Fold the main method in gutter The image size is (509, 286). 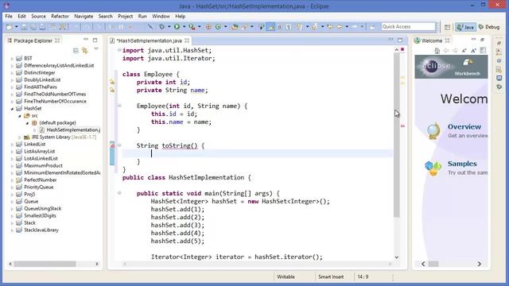(x=119, y=193)
